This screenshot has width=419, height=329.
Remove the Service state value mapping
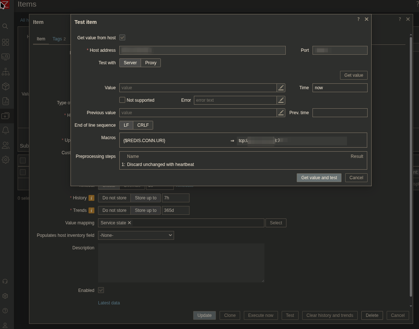[129, 223]
